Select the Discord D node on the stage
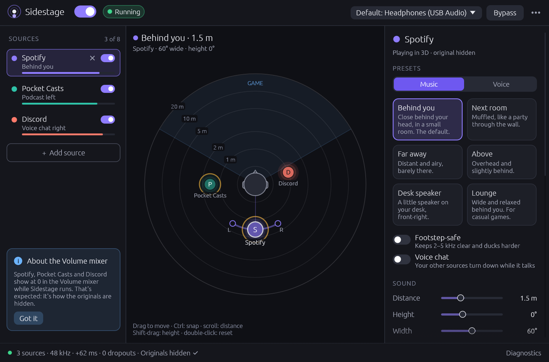This screenshot has width=549, height=362. click(288, 172)
